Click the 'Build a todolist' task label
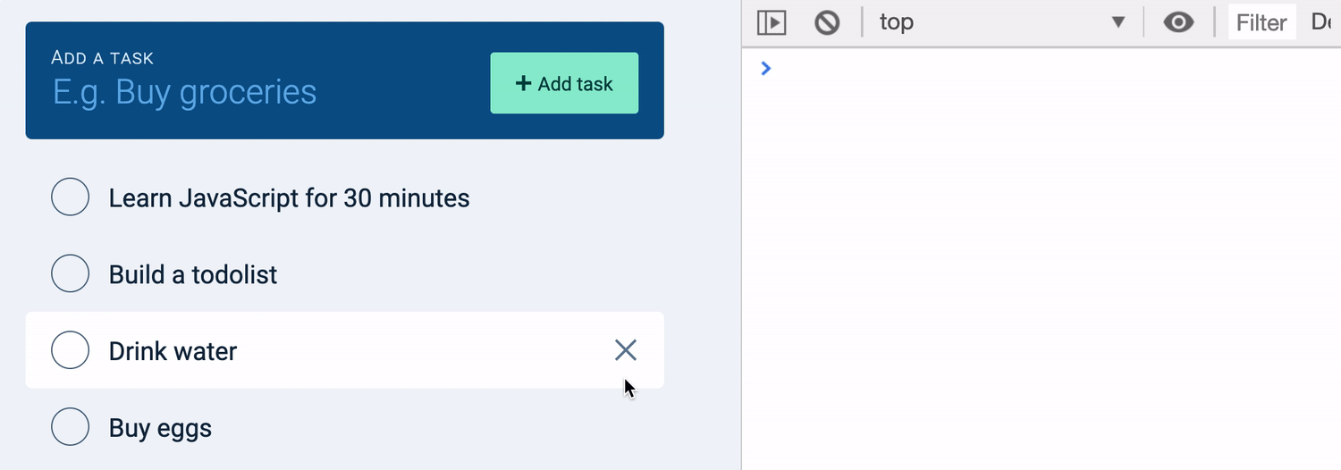 (193, 274)
